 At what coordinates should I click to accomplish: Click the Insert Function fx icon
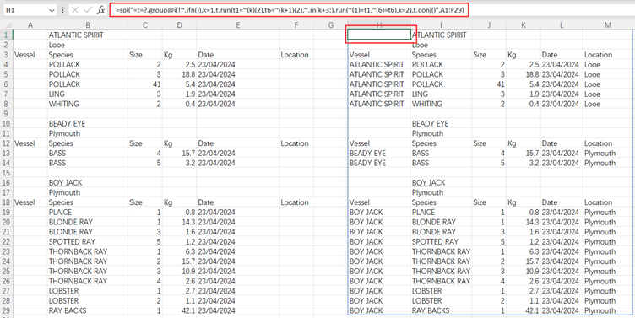pyautogui.click(x=100, y=10)
